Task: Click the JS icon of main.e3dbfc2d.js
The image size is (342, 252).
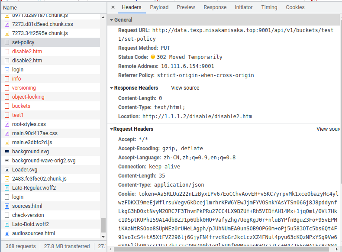Action: point(7,142)
